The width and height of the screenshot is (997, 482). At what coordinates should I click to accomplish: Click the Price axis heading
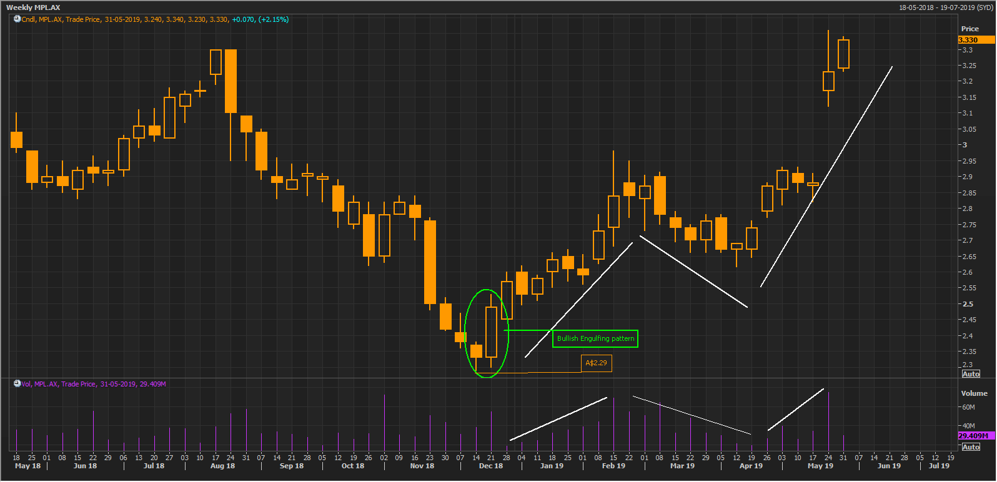(970, 29)
